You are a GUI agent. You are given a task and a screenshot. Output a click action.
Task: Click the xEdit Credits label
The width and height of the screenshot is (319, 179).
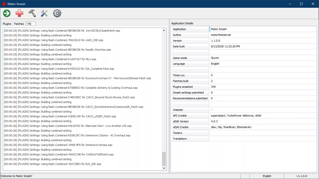coord(180,127)
